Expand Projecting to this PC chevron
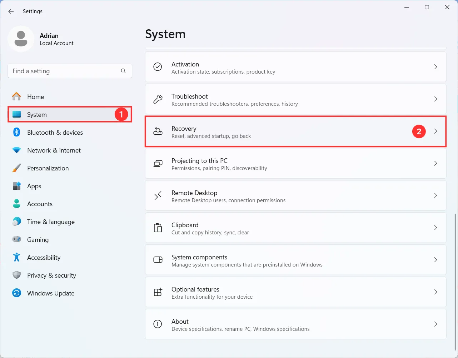The width and height of the screenshot is (458, 358). click(x=435, y=163)
